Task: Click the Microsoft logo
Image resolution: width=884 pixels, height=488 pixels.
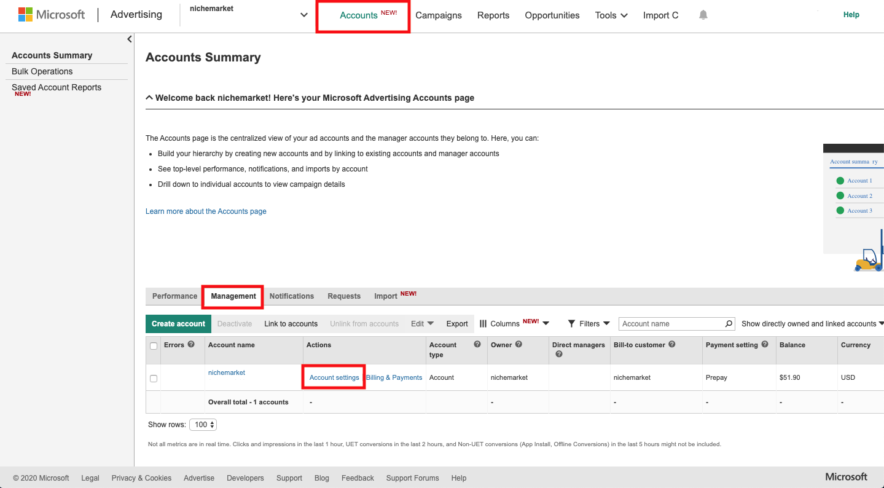Action: (52, 15)
